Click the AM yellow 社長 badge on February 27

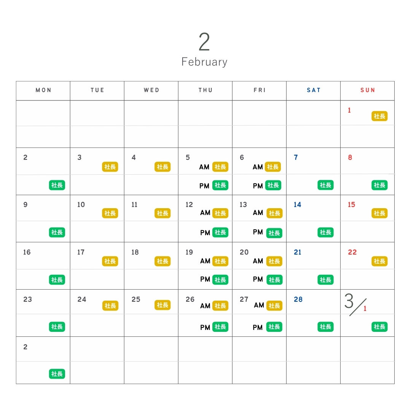274,306
